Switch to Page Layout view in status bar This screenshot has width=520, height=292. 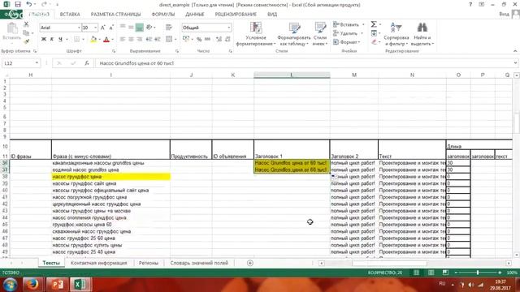431,273
